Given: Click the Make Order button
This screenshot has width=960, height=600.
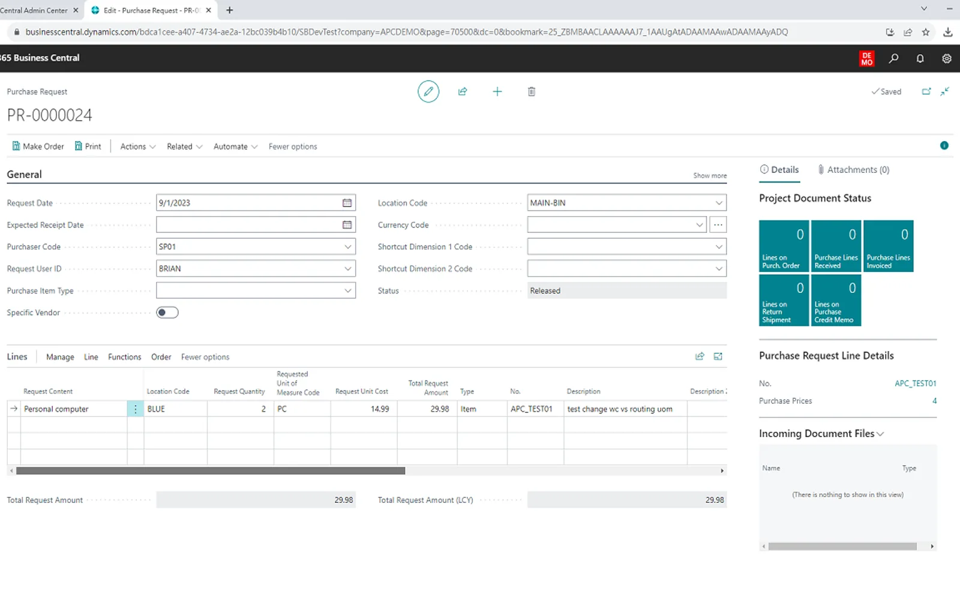Looking at the screenshot, I should (38, 146).
